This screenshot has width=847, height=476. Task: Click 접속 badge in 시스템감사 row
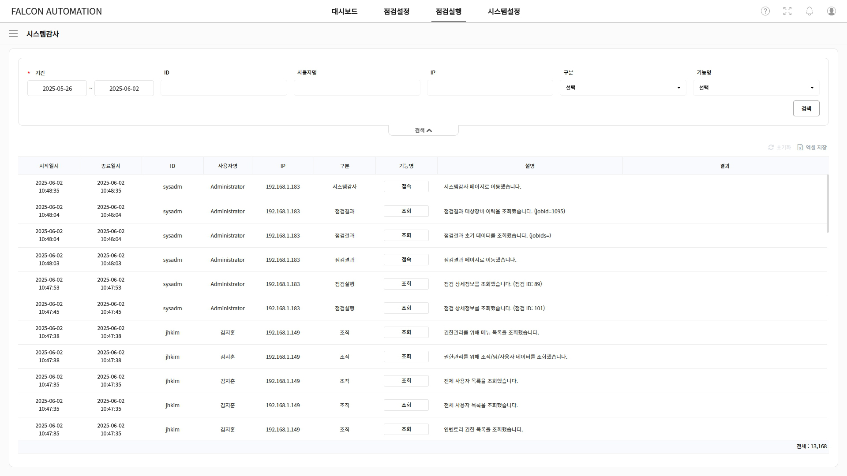coord(406,186)
